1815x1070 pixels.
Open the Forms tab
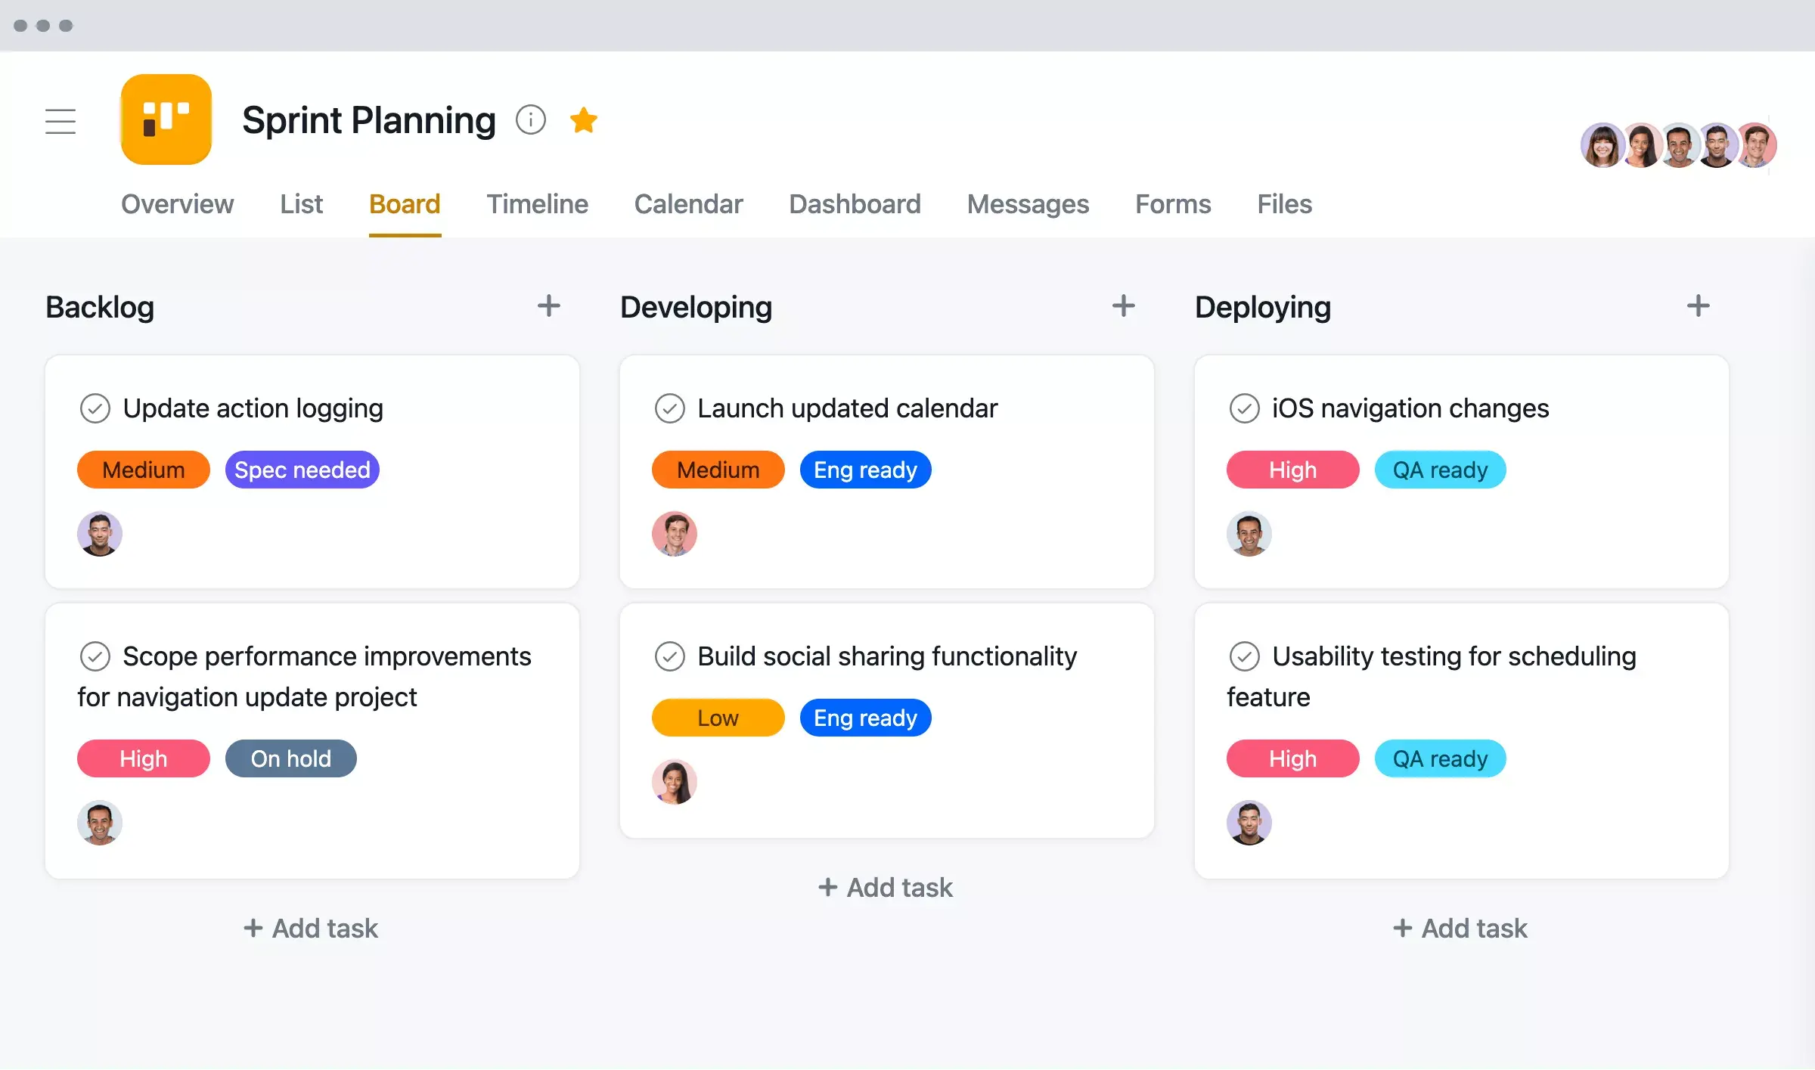[1171, 203]
